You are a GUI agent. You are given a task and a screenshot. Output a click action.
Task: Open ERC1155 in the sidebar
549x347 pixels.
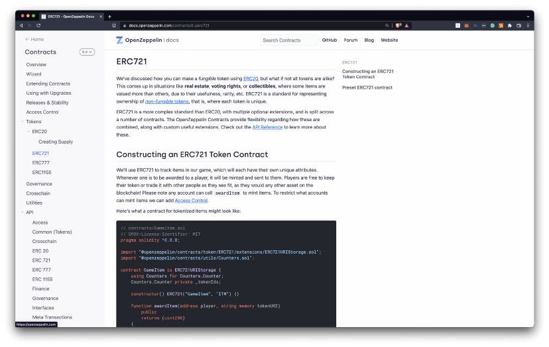[42, 172]
